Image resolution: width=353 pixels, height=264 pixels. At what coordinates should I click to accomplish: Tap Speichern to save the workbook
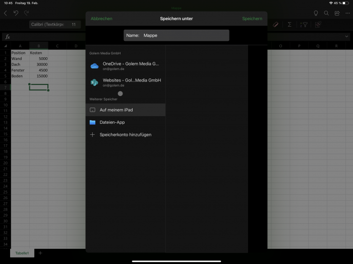click(252, 19)
